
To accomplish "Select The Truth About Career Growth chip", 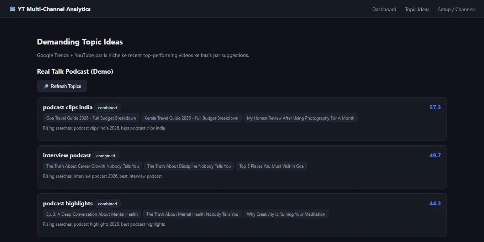I will tap(93, 166).
